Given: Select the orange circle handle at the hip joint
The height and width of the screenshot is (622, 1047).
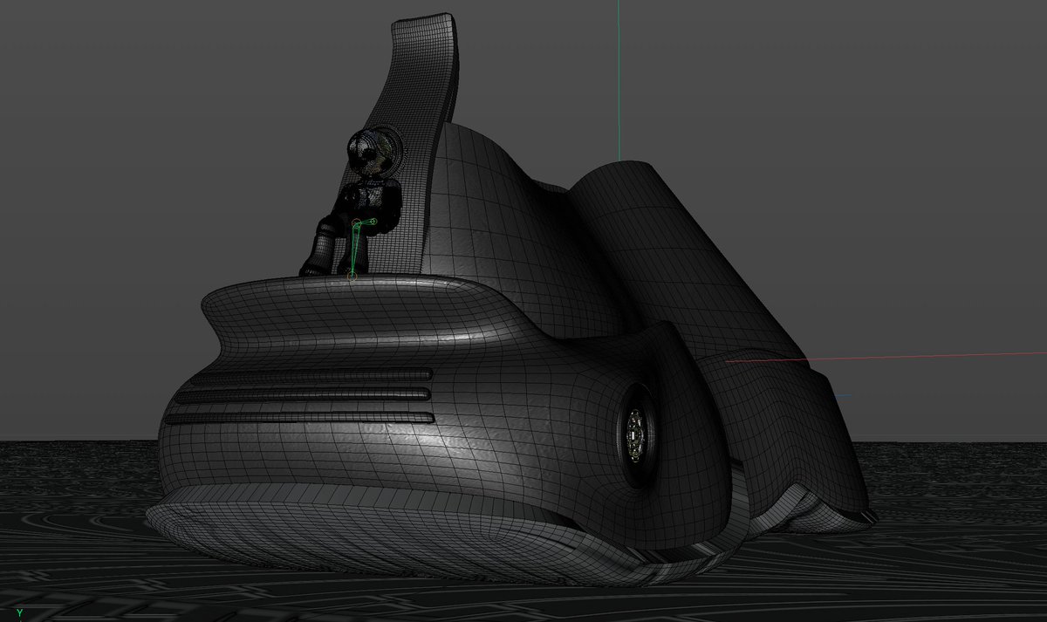Looking at the screenshot, I should (x=356, y=222).
